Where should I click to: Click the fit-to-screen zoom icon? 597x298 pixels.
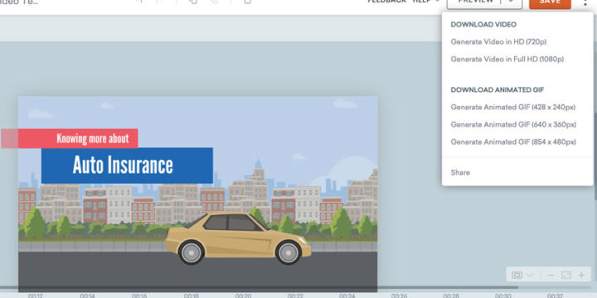[566, 275]
